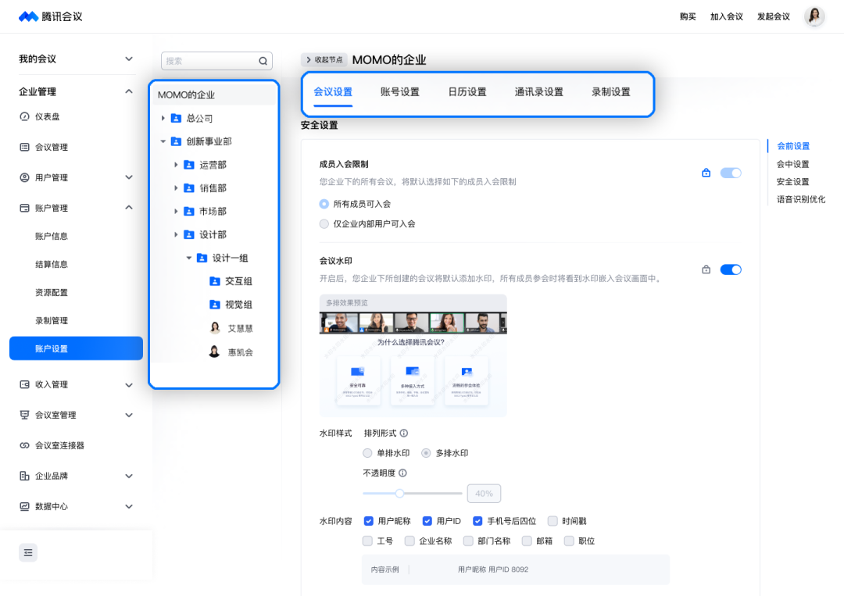This screenshot has height=596, width=844.
Task: Click the 搜索 input field
Action: tap(216, 62)
